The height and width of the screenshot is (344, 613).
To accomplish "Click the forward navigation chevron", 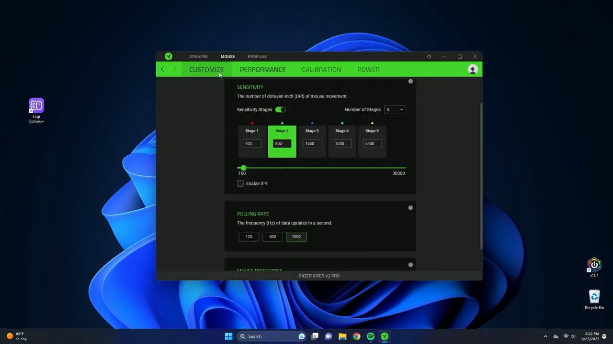I will (x=174, y=69).
